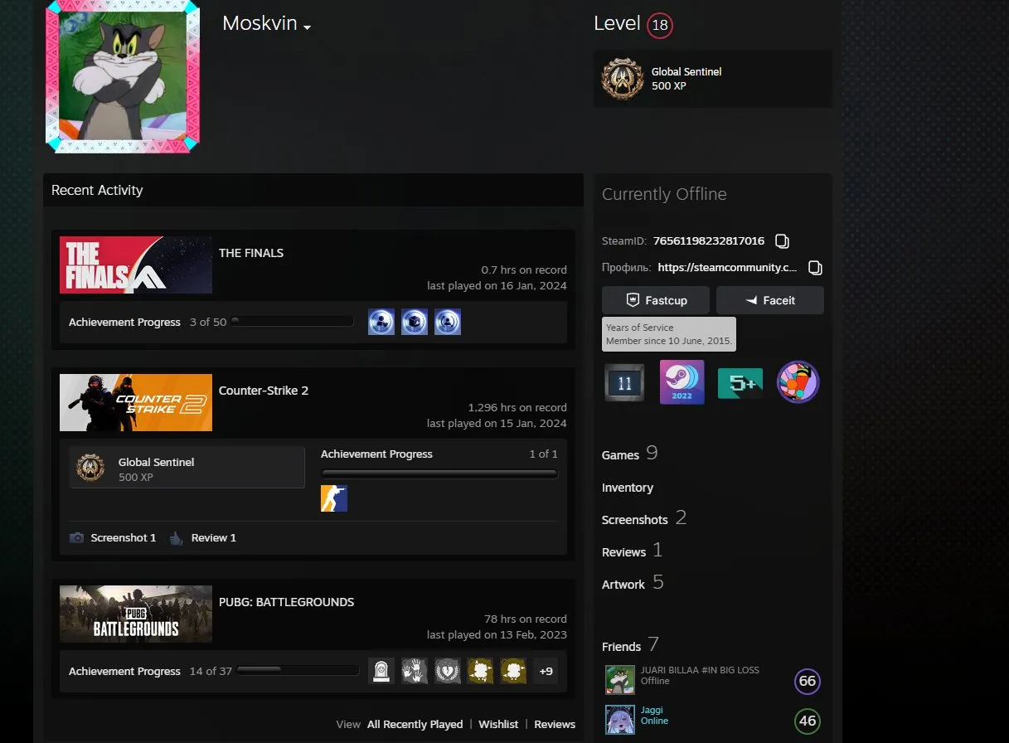This screenshot has width=1009, height=743.
Task: Copy the SteamID with the copy icon
Action: (x=782, y=241)
